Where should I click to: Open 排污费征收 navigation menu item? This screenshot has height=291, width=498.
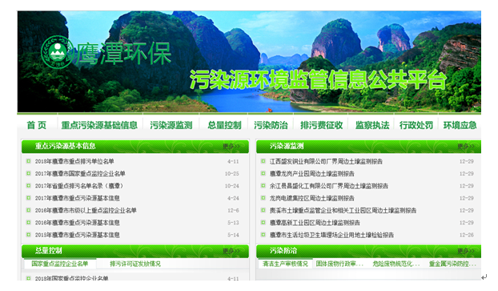coord(321,125)
